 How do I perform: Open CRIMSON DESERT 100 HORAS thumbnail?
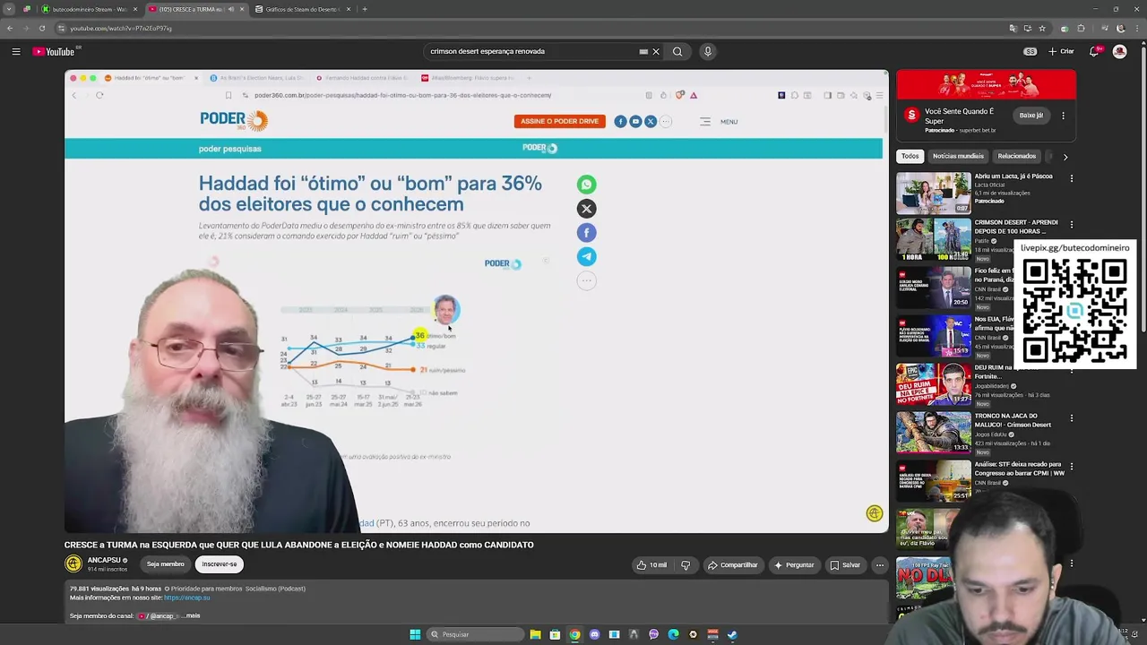tap(934, 241)
